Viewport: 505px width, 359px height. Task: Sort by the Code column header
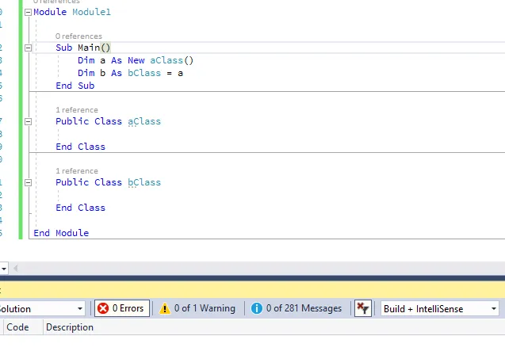(x=17, y=327)
